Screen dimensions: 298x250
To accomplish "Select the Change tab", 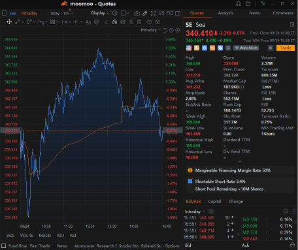I will [236, 201].
